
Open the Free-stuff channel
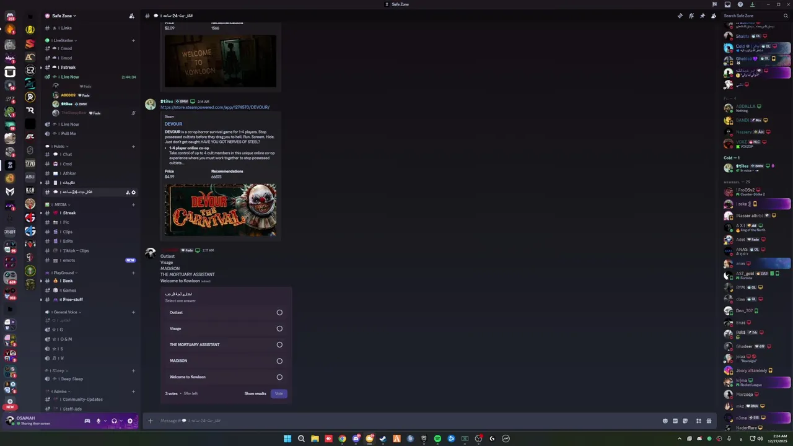(90, 300)
